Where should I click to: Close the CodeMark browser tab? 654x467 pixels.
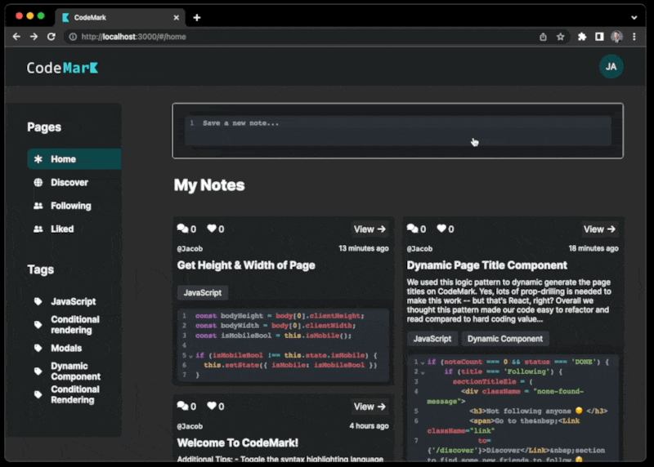(x=176, y=17)
